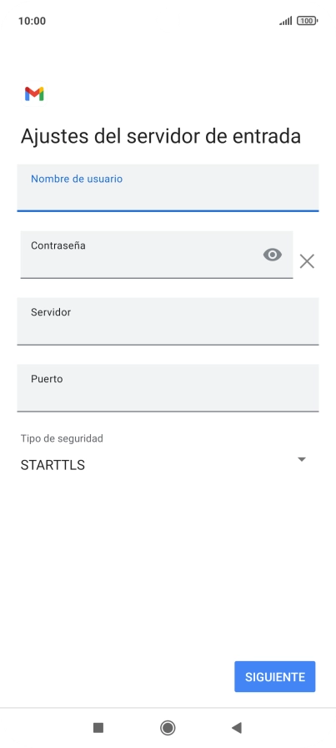Tap the Android back triangle button
336x748 pixels.
tap(237, 727)
